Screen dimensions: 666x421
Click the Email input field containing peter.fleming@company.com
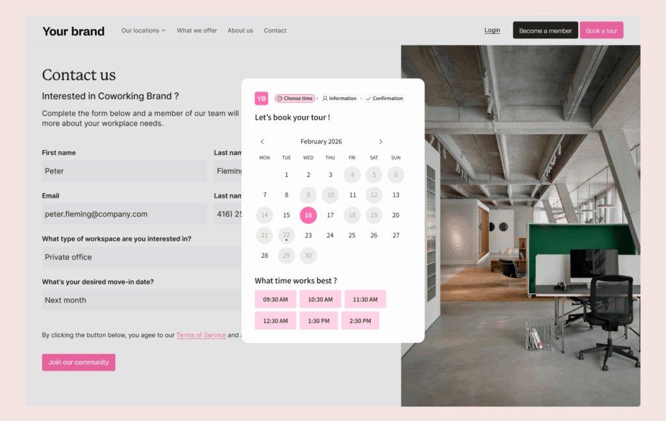124,214
